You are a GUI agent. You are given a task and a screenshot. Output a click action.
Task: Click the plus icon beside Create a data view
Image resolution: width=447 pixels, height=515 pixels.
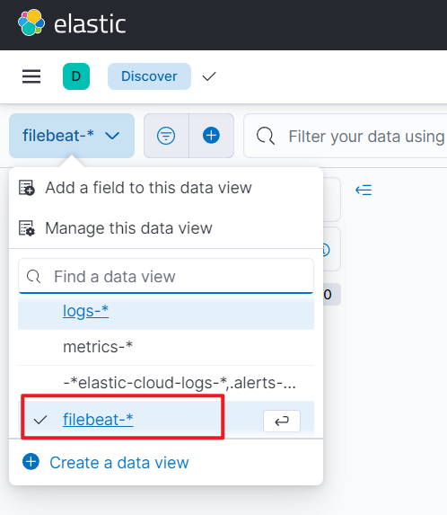pyautogui.click(x=31, y=462)
